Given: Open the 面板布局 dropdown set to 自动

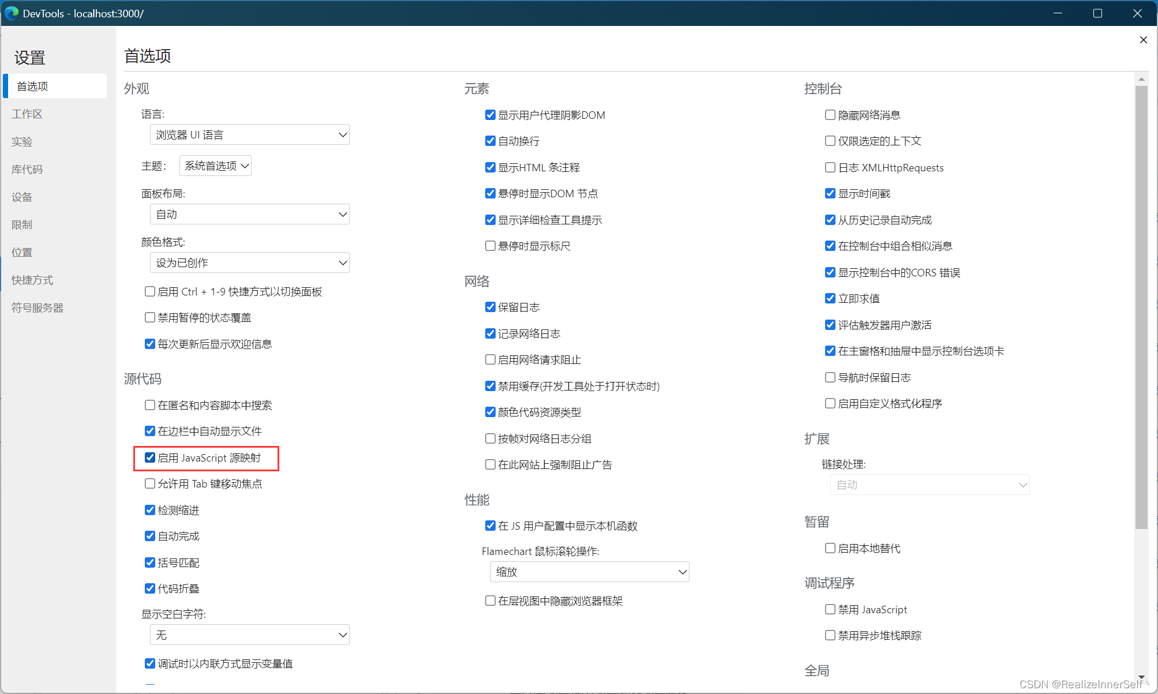Looking at the screenshot, I should tap(249, 214).
